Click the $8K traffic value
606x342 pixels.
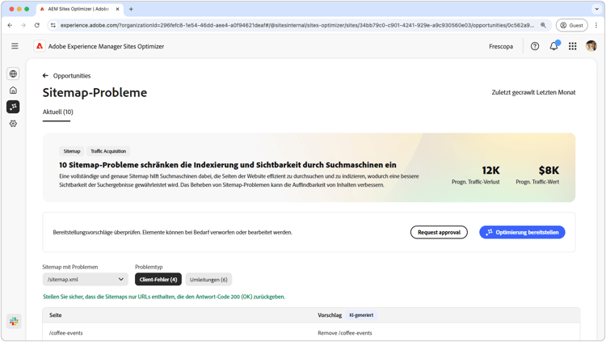pyautogui.click(x=549, y=171)
